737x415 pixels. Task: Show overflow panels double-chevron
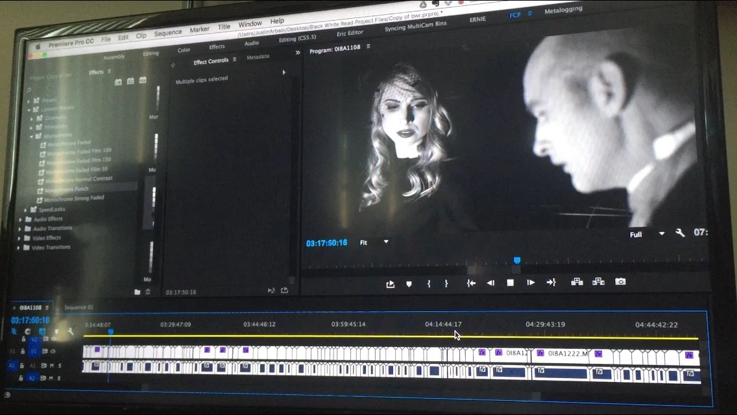click(x=298, y=53)
